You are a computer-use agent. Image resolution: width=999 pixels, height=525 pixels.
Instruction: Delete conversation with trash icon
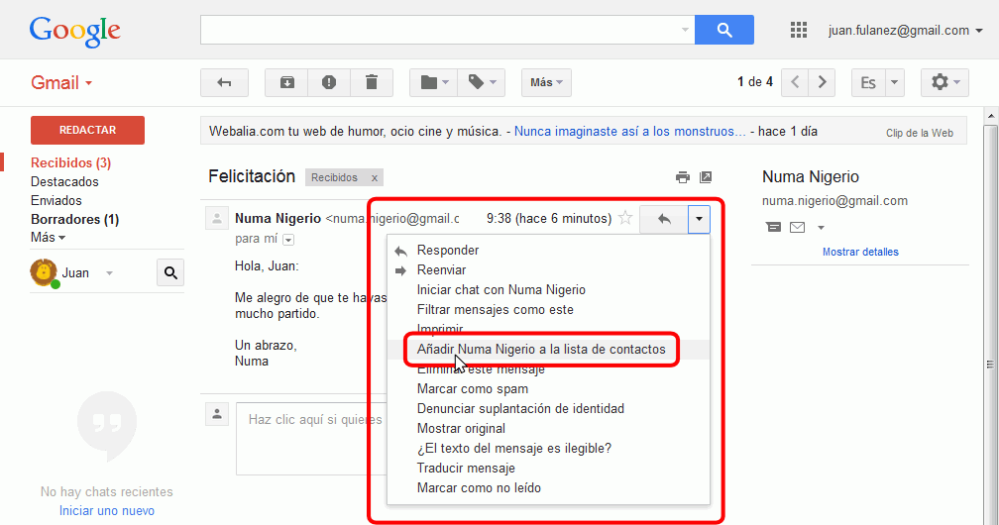372,82
